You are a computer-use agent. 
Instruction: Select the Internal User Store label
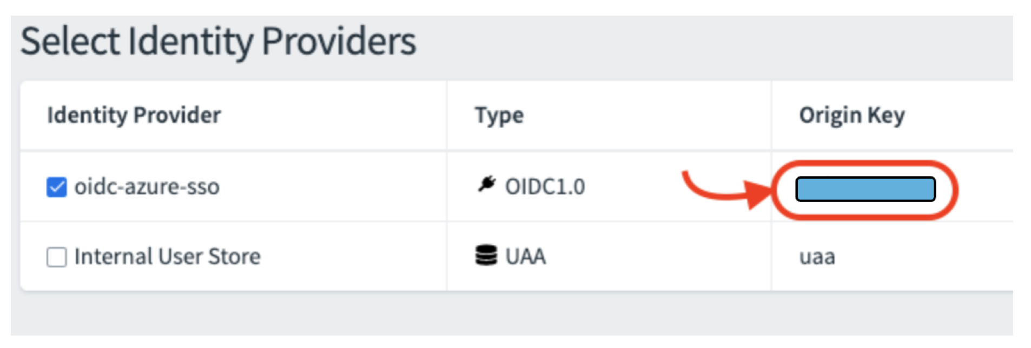point(167,257)
